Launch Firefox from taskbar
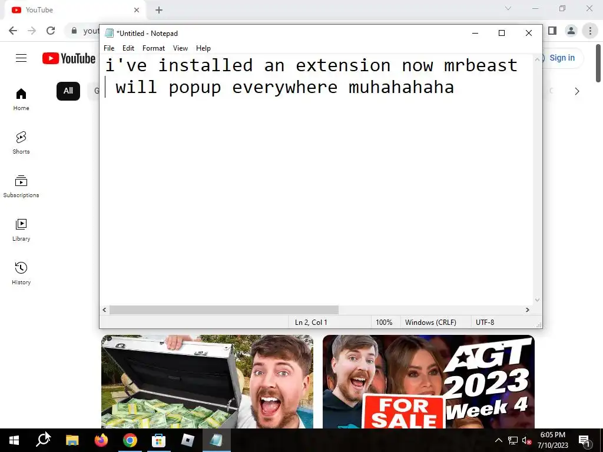 101,440
